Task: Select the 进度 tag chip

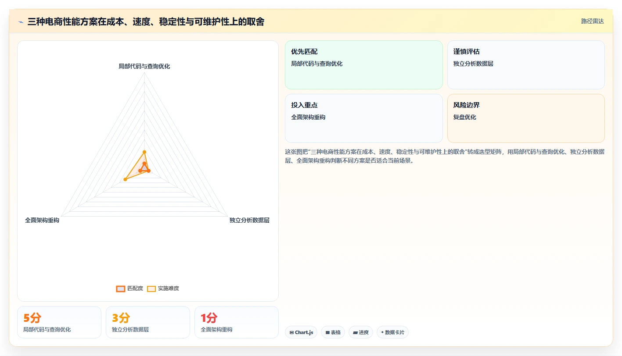Action: (361, 332)
